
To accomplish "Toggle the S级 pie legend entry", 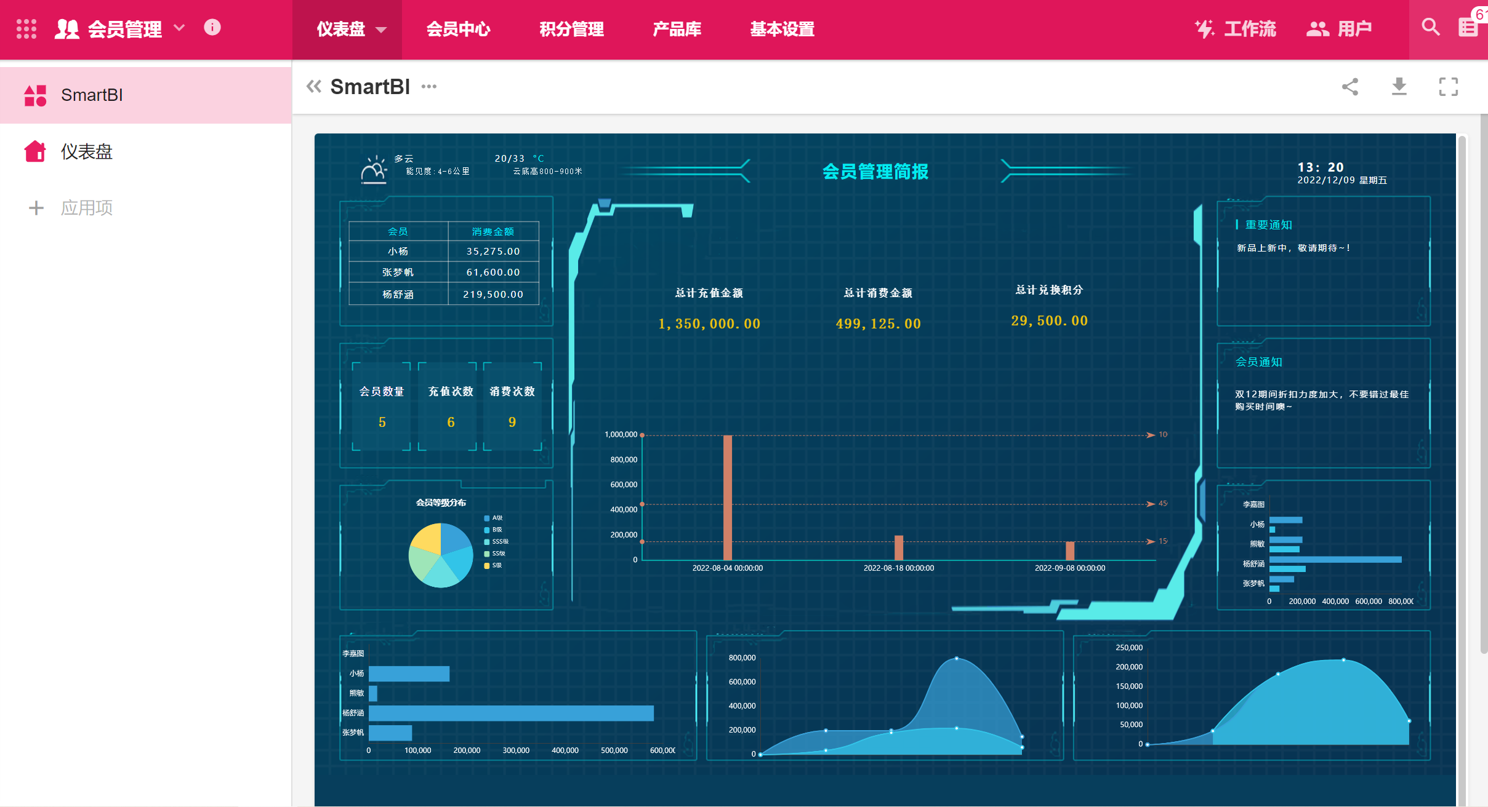I will click(493, 565).
